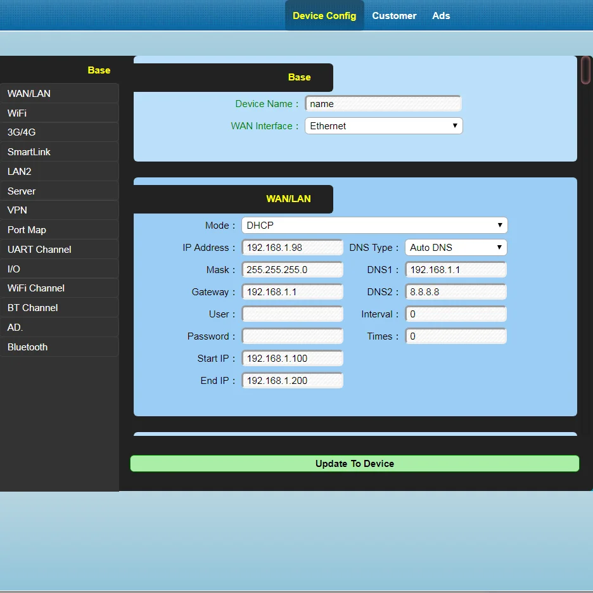Click the Gateway input field
The height and width of the screenshot is (593, 593).
[292, 292]
